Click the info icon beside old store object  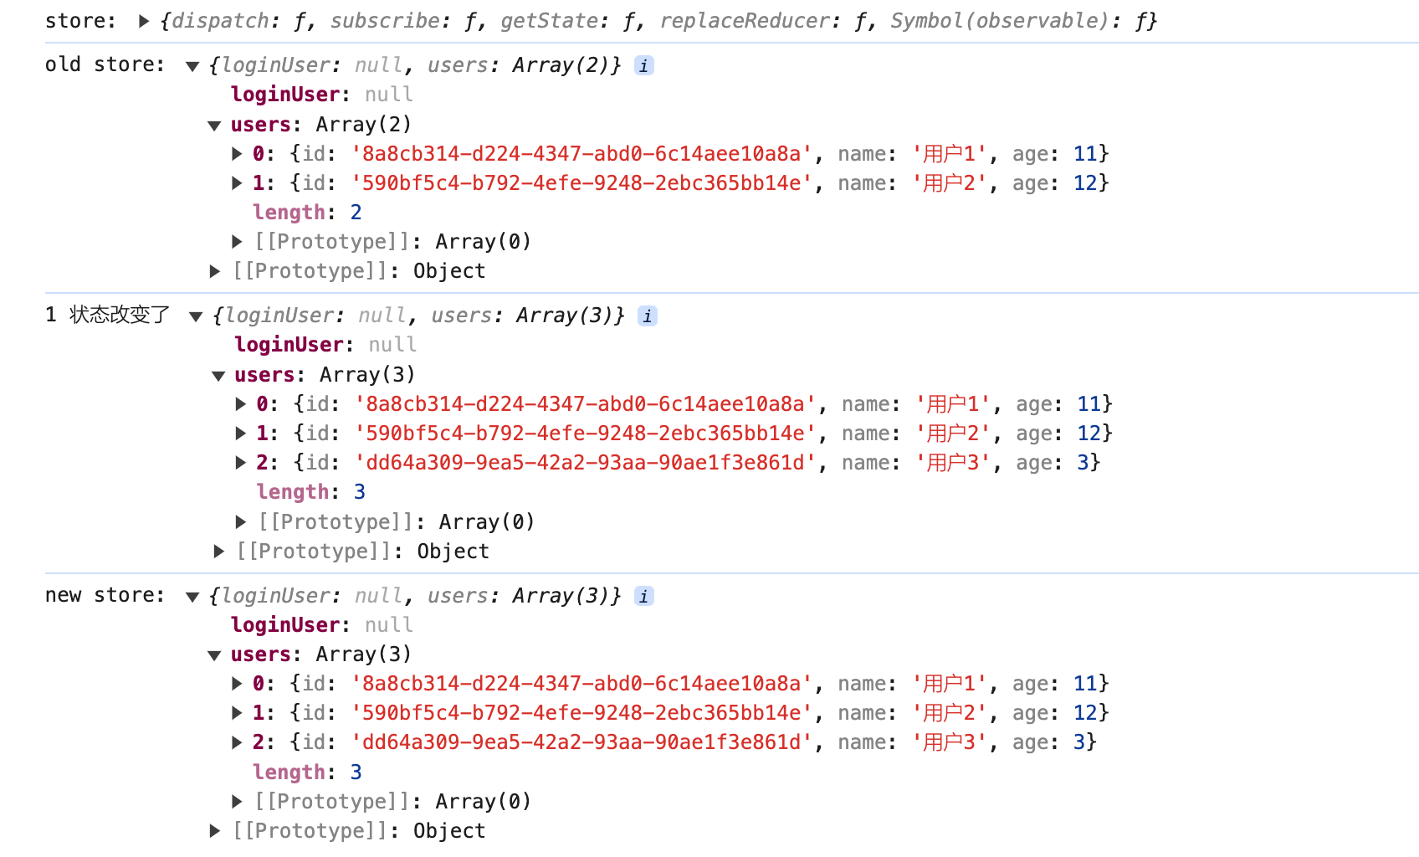click(643, 65)
